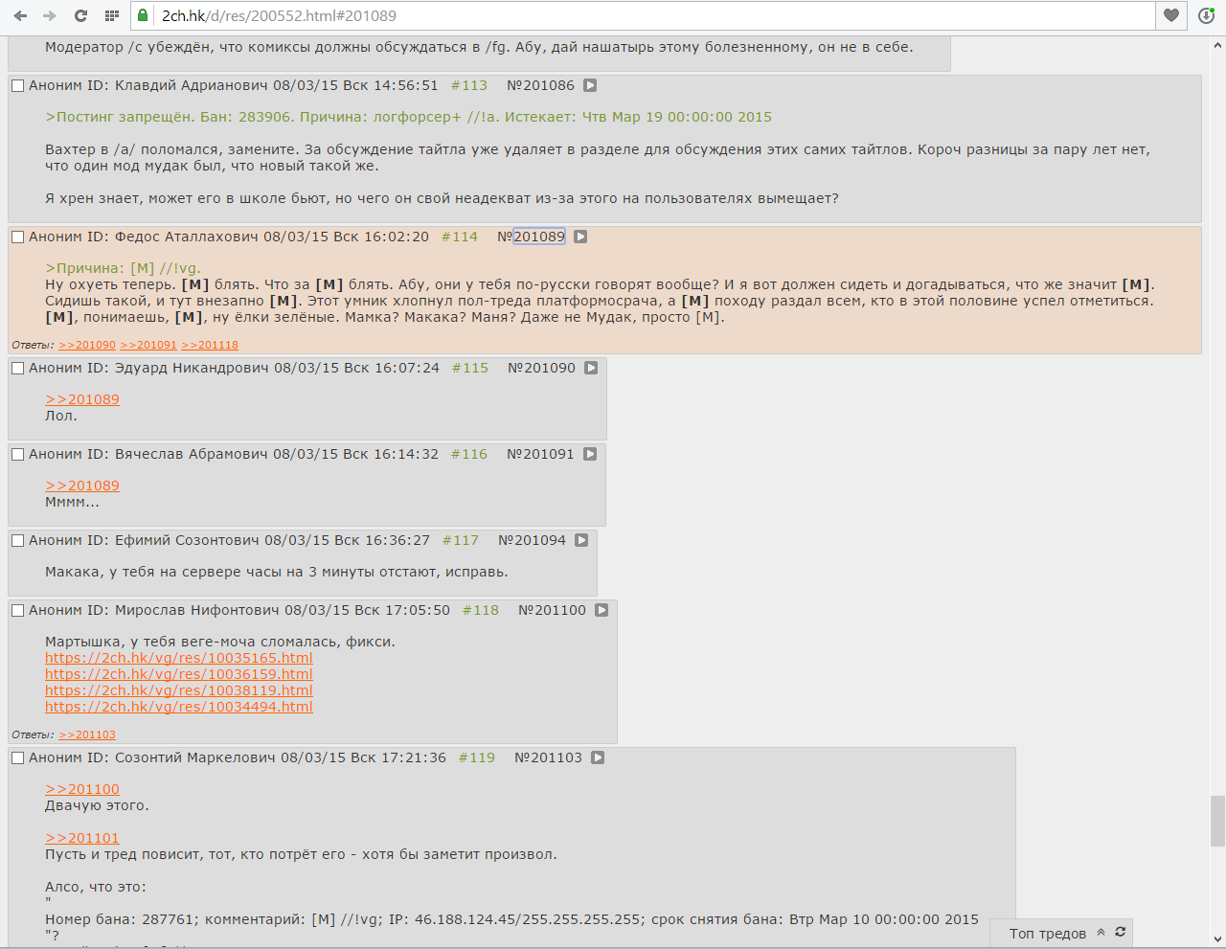Open the apps grid icon in the toolbar
Image resolution: width=1226 pixels, height=949 pixels.
pyautogui.click(x=112, y=15)
